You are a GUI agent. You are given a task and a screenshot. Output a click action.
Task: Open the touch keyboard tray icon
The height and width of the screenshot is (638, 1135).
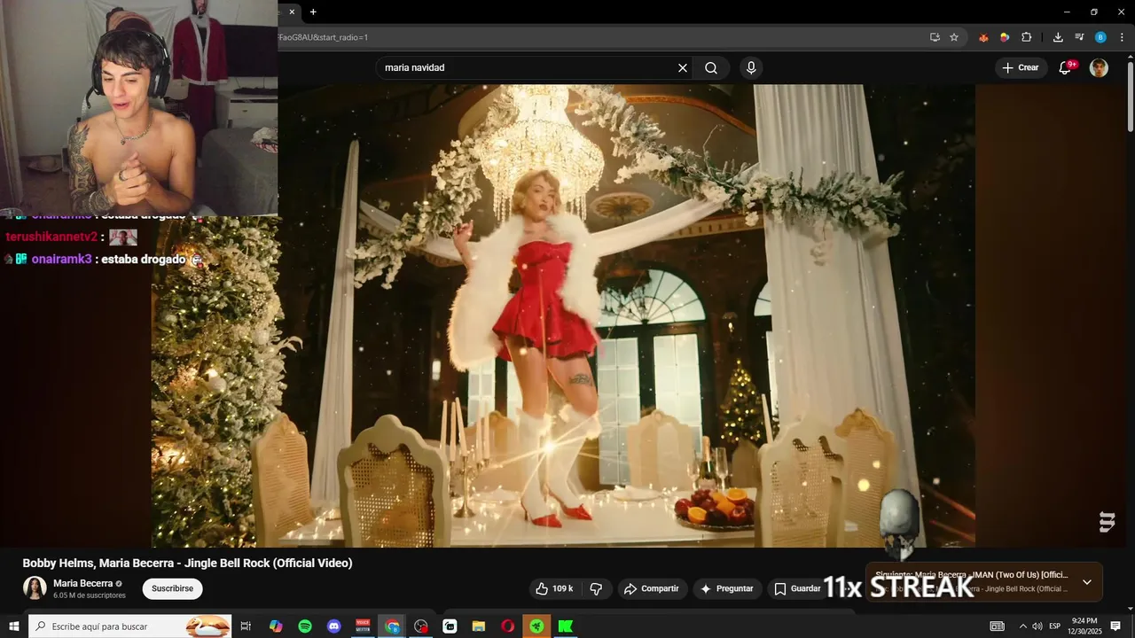pyautogui.click(x=998, y=626)
